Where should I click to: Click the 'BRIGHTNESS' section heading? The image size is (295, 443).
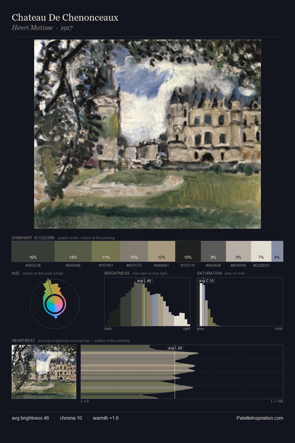(117, 273)
